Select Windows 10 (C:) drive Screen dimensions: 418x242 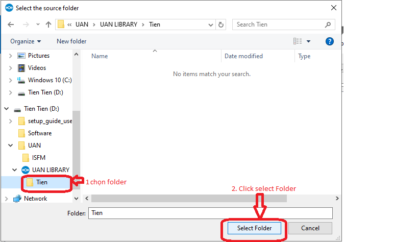coord(50,80)
